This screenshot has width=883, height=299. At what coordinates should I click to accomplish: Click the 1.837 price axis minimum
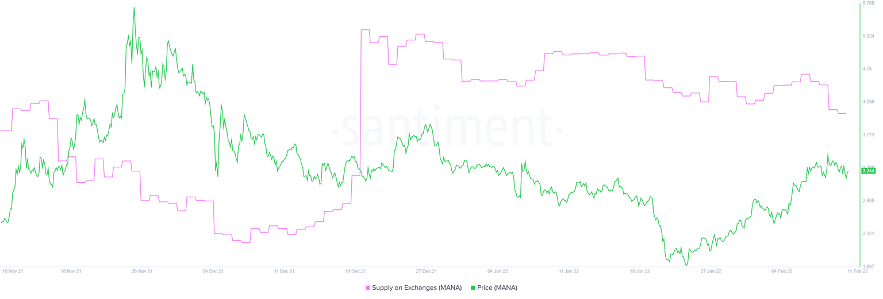click(x=868, y=266)
